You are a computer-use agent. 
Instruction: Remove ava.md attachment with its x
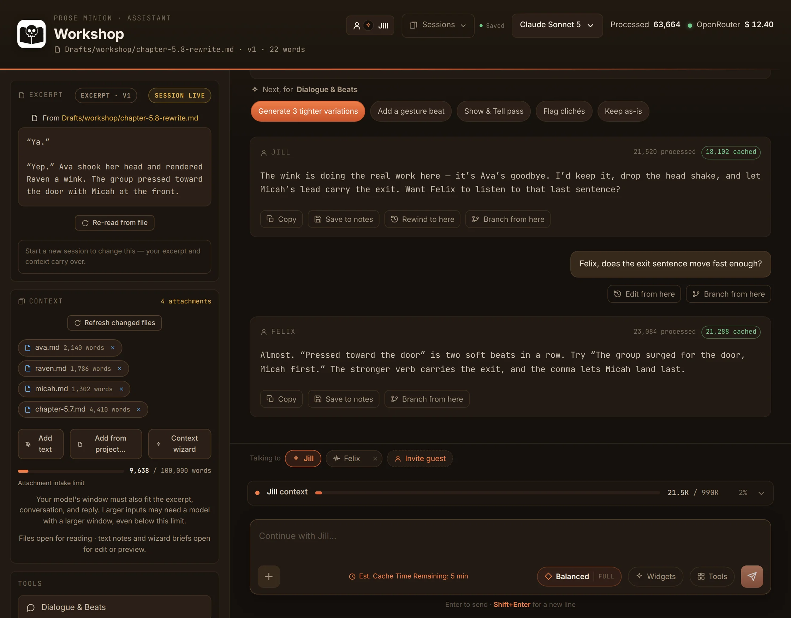pos(113,348)
